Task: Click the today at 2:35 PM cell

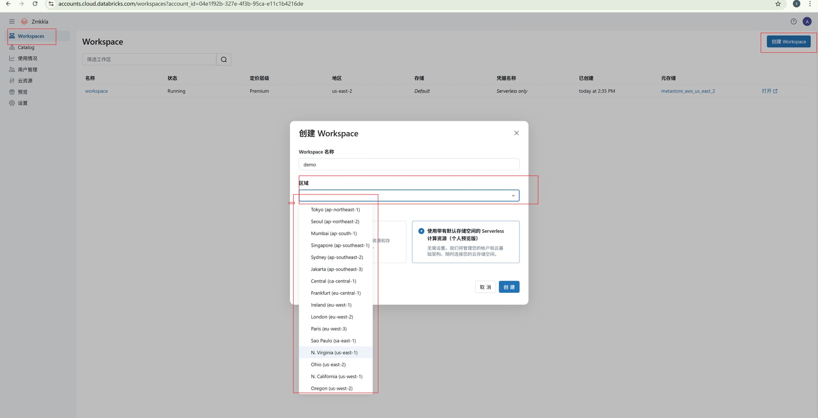Action: [597, 91]
